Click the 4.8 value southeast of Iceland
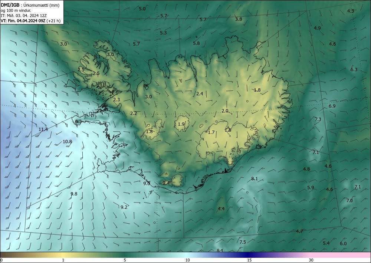Image resolution: width=371 pixels, height=263 pixels. coord(307,169)
